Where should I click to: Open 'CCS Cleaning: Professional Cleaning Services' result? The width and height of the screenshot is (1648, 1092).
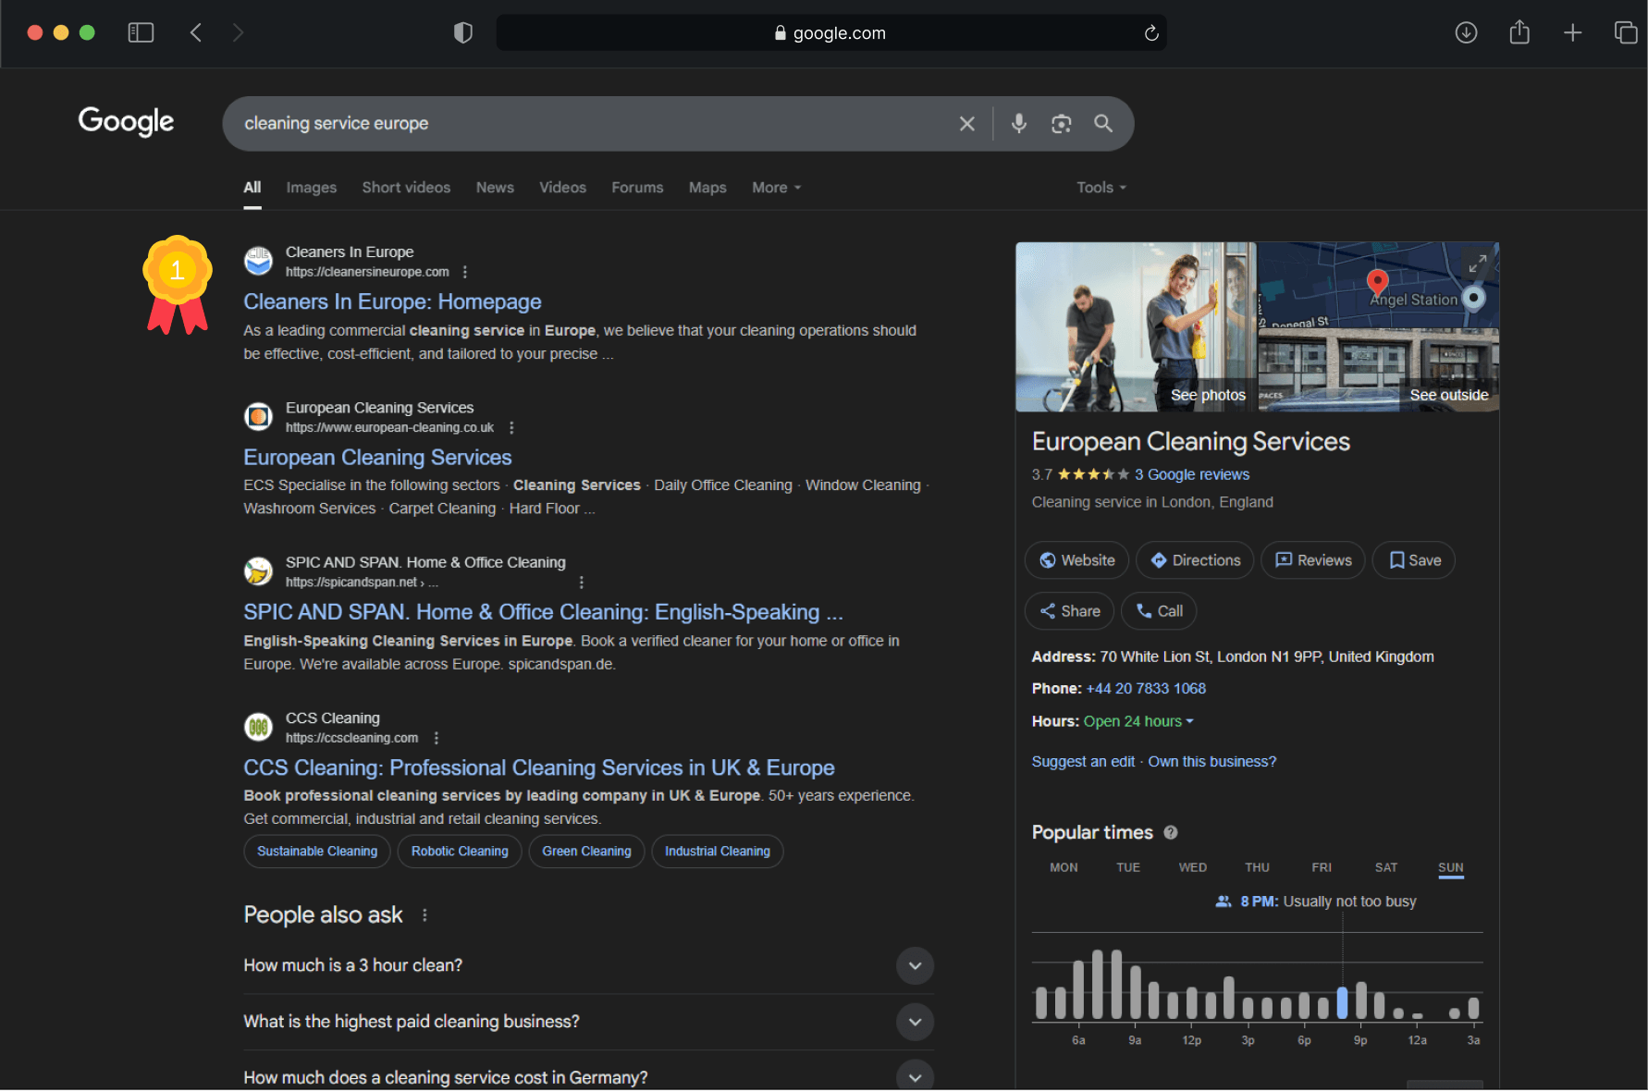(x=538, y=767)
